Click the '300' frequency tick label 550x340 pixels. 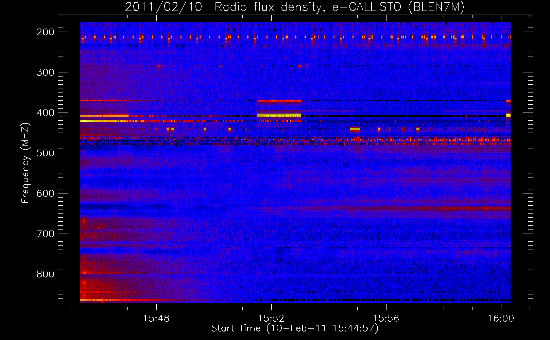click(46, 72)
